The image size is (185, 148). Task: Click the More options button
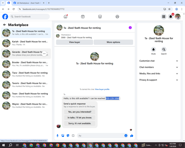(113, 42)
